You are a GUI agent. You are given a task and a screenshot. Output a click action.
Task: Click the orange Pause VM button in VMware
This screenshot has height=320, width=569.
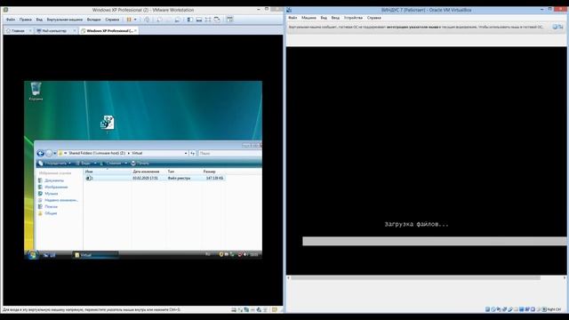coord(129,20)
